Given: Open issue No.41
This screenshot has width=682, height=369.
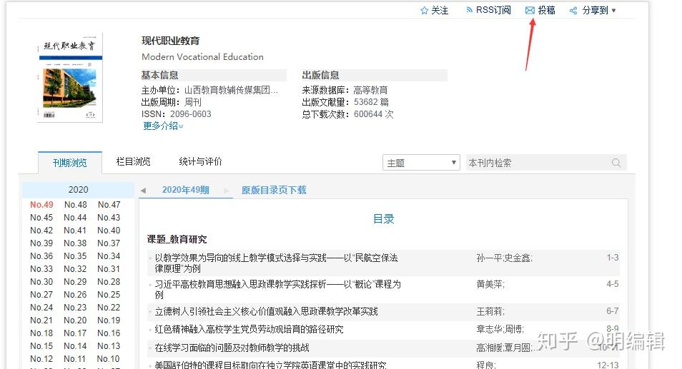Looking at the screenshot, I should [75, 231].
